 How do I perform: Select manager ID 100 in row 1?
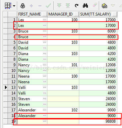(63, 20)
